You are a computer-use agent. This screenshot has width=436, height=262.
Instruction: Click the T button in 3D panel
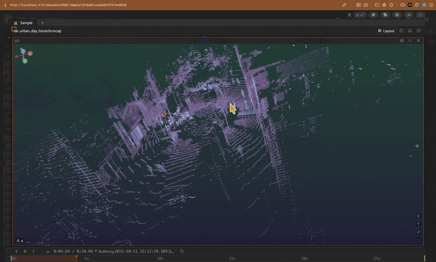coord(419,224)
